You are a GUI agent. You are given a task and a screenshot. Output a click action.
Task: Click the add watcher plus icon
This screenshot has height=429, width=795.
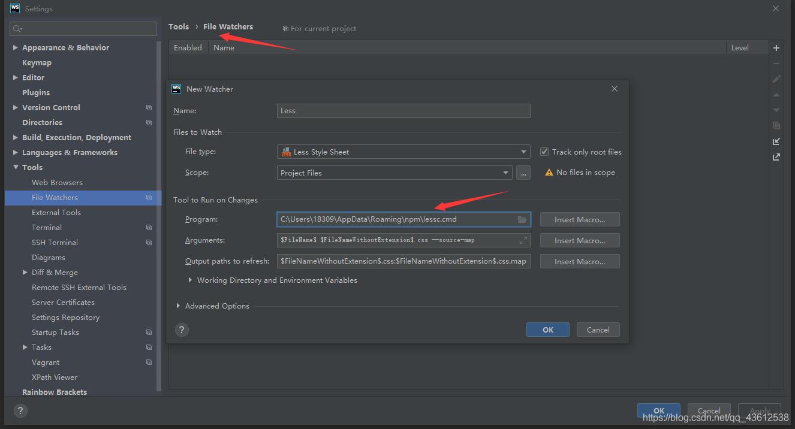(776, 48)
